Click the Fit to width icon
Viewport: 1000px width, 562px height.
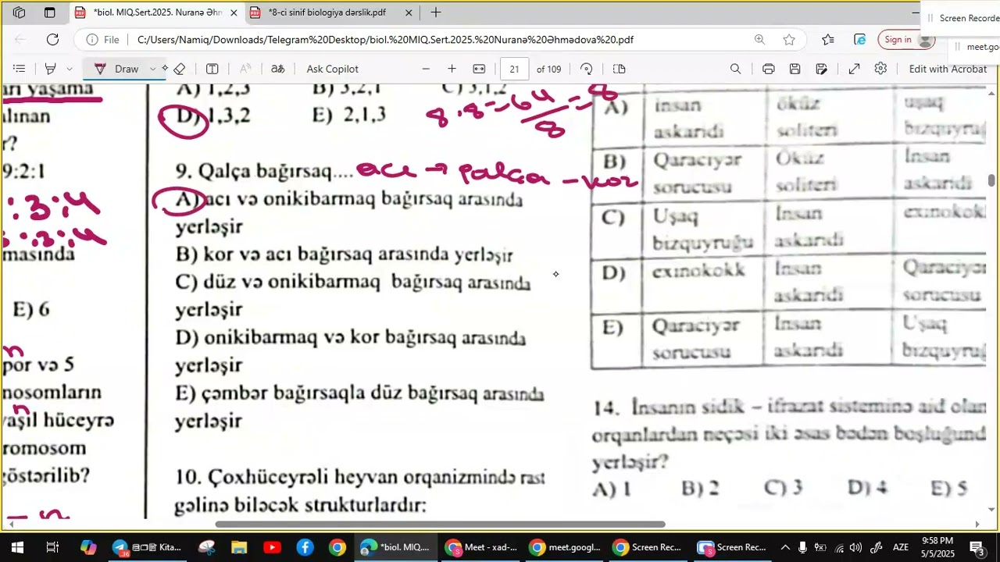click(479, 69)
